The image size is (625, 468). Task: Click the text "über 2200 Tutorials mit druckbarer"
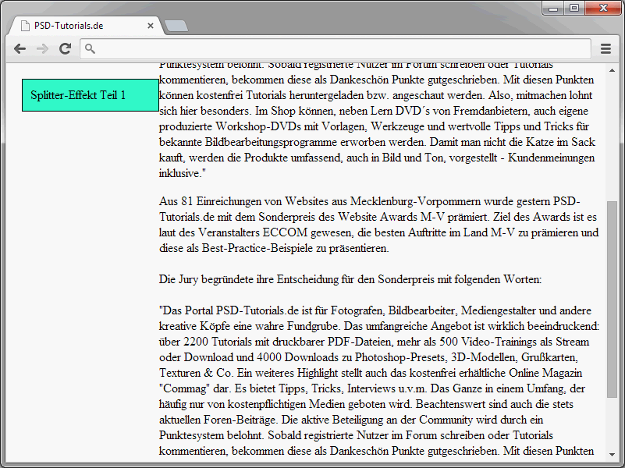pos(242,342)
